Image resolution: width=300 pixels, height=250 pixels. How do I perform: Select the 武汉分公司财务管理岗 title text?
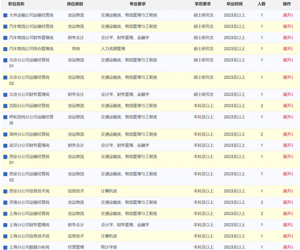pos(29,145)
